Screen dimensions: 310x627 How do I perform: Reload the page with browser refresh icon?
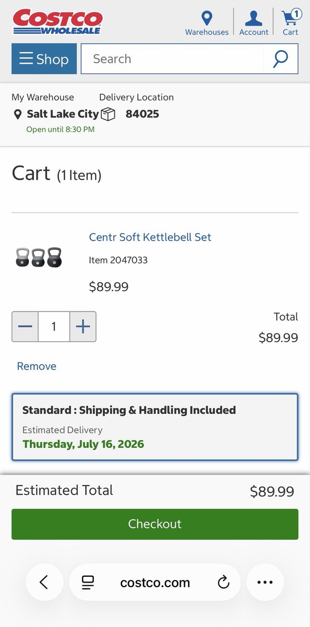click(x=223, y=582)
